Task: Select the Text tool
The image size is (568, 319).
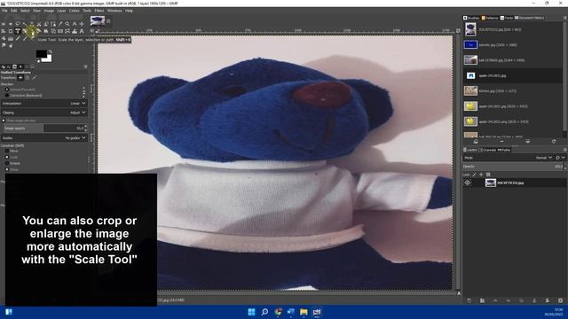Action: (82, 31)
